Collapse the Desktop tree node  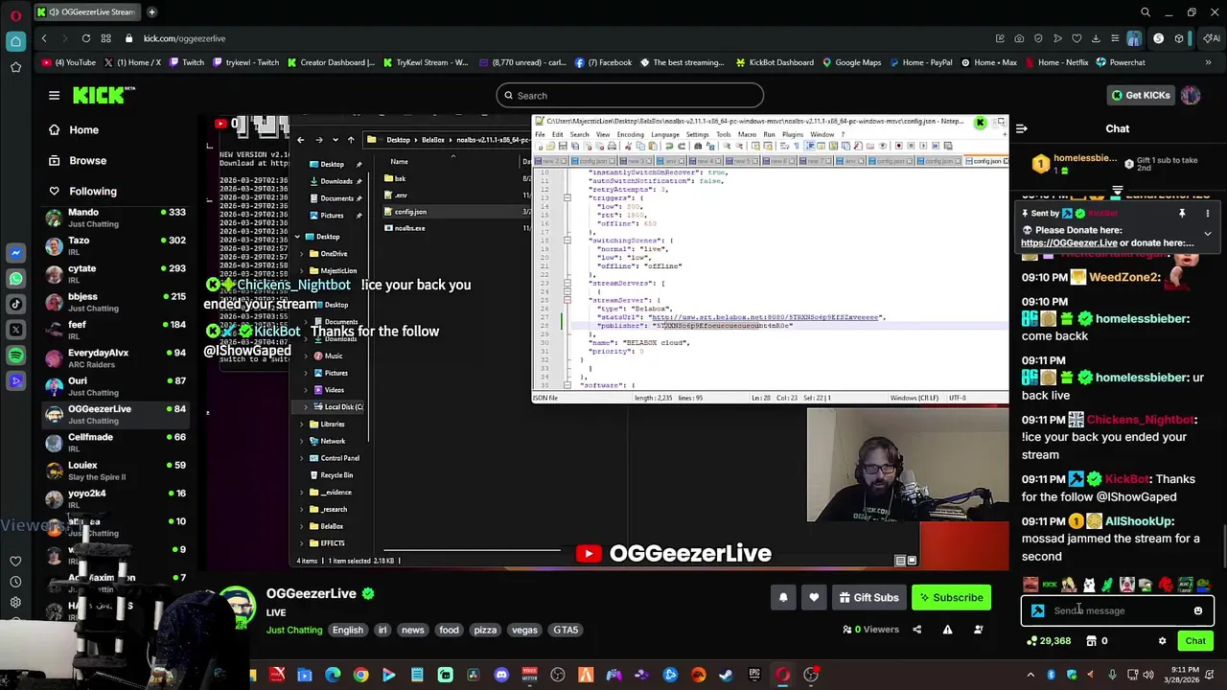[x=297, y=237]
